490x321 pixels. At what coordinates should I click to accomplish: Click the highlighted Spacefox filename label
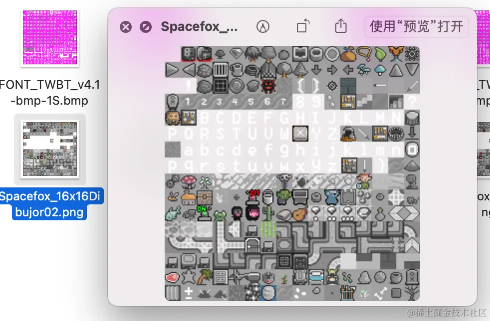point(49,204)
